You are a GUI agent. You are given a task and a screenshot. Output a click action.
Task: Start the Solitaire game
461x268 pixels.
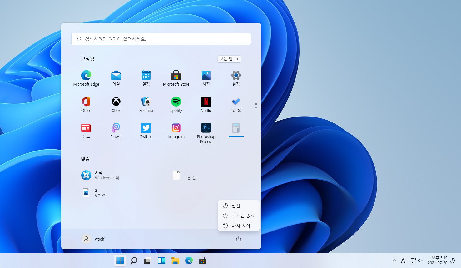tap(146, 104)
